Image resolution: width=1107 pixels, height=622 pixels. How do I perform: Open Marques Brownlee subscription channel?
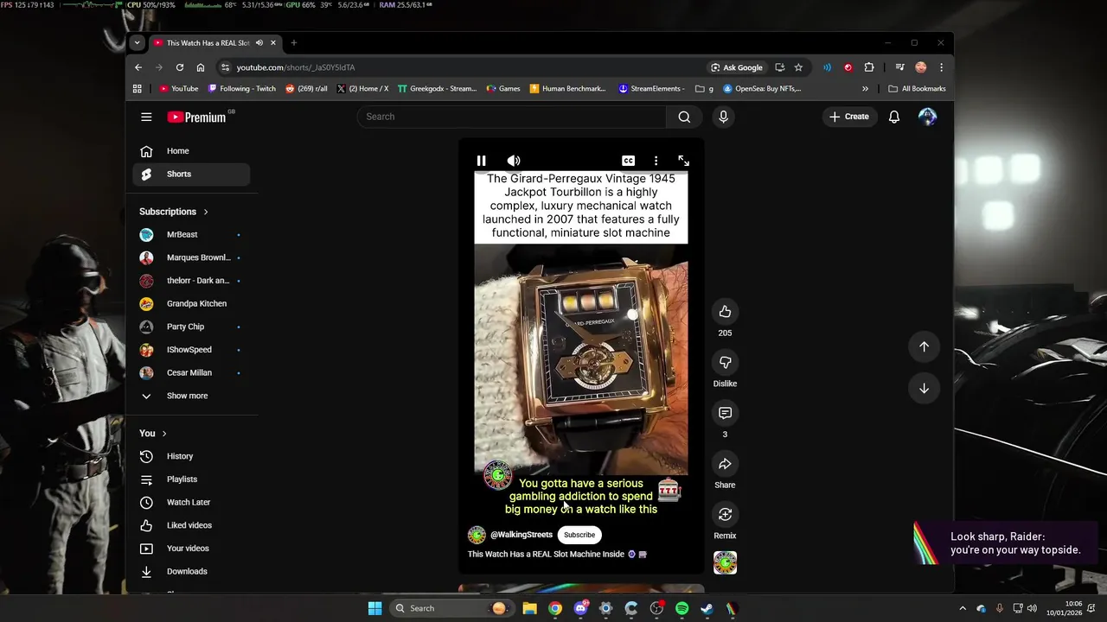pyautogui.click(x=191, y=257)
